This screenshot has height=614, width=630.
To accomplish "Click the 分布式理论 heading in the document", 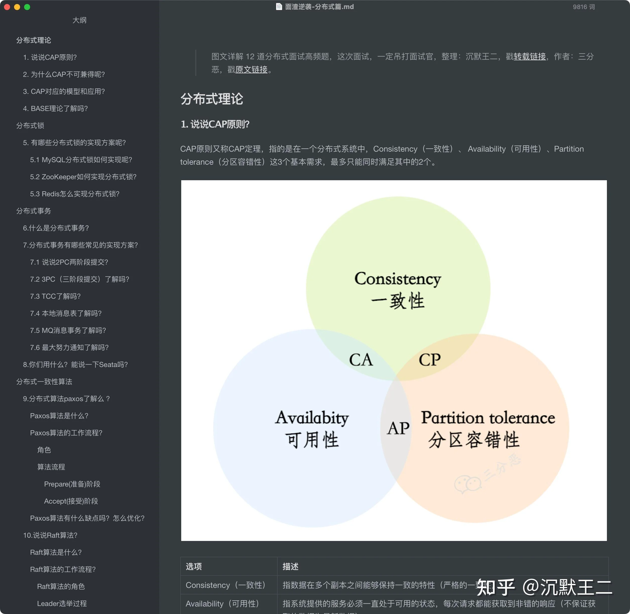I will 212,99.
